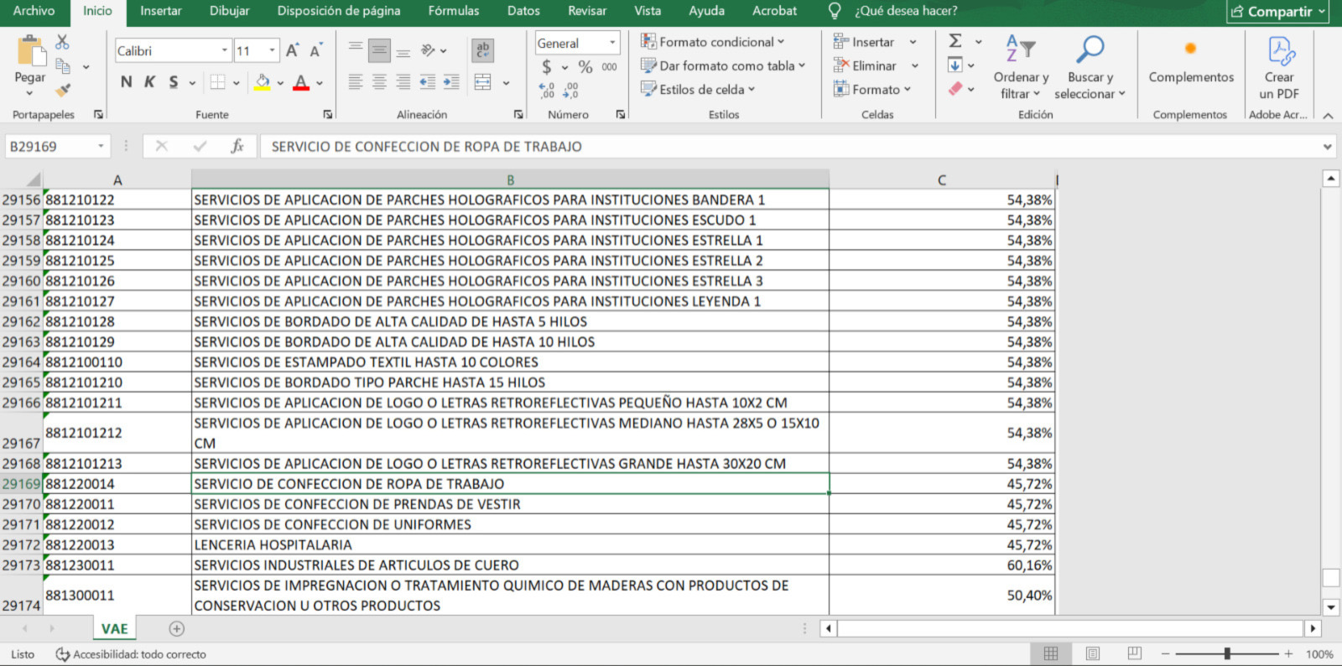Click the Name Box showing B29169
The image size is (1342, 666).
tap(58, 146)
